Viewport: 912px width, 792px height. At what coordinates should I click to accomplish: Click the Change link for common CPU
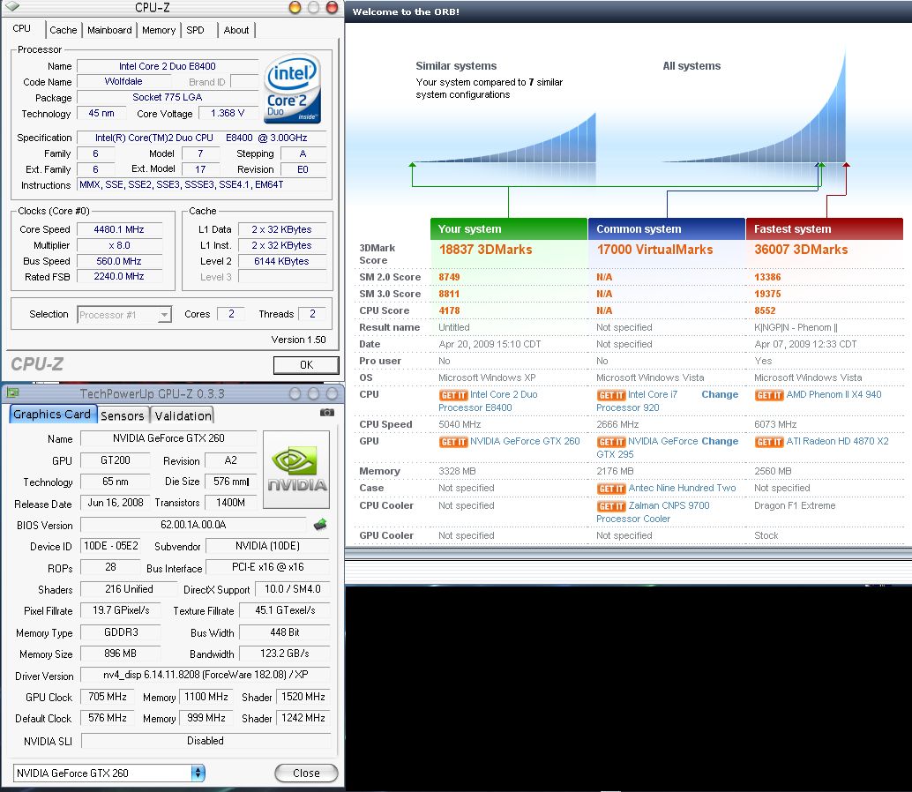click(720, 394)
